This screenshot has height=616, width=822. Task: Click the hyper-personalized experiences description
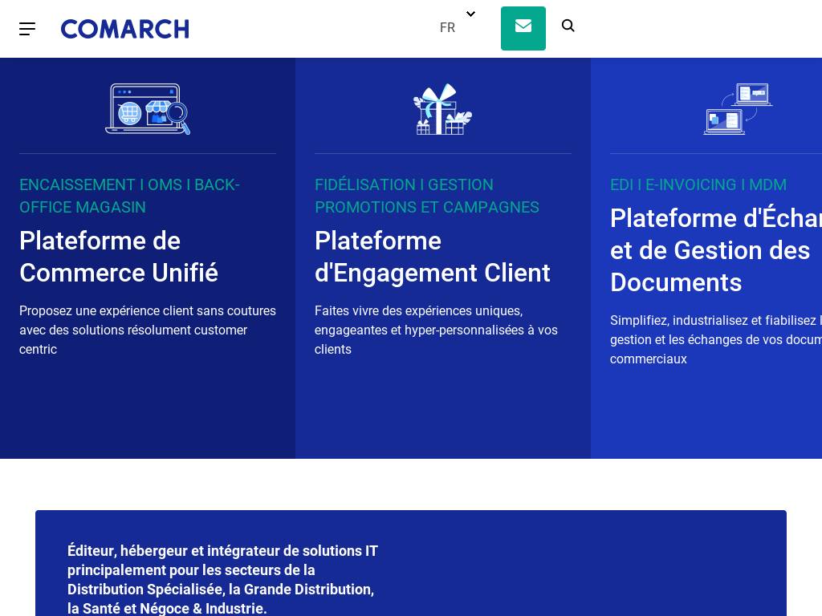(436, 330)
